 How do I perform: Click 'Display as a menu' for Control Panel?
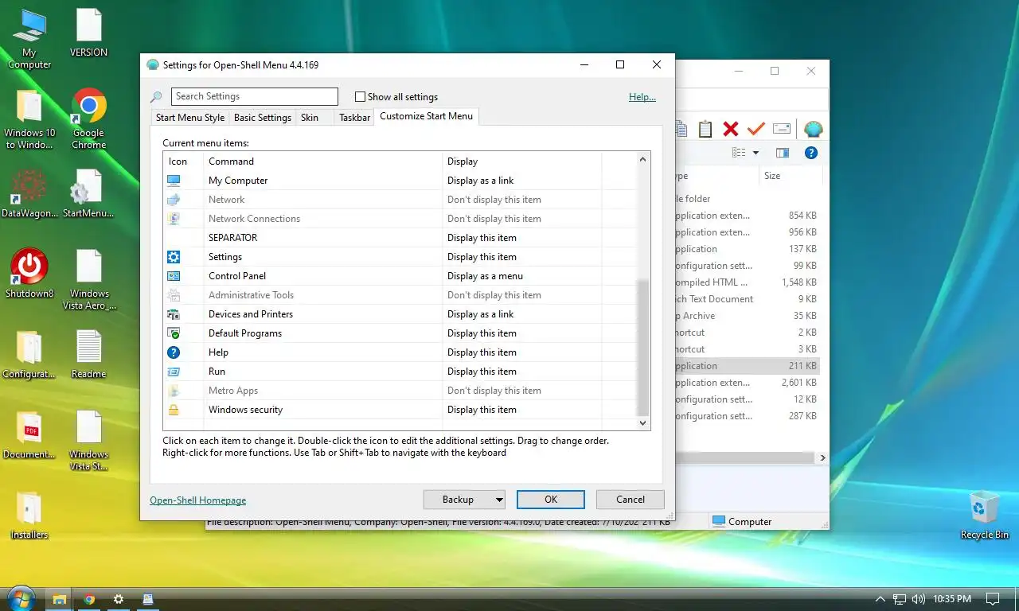pyautogui.click(x=486, y=276)
